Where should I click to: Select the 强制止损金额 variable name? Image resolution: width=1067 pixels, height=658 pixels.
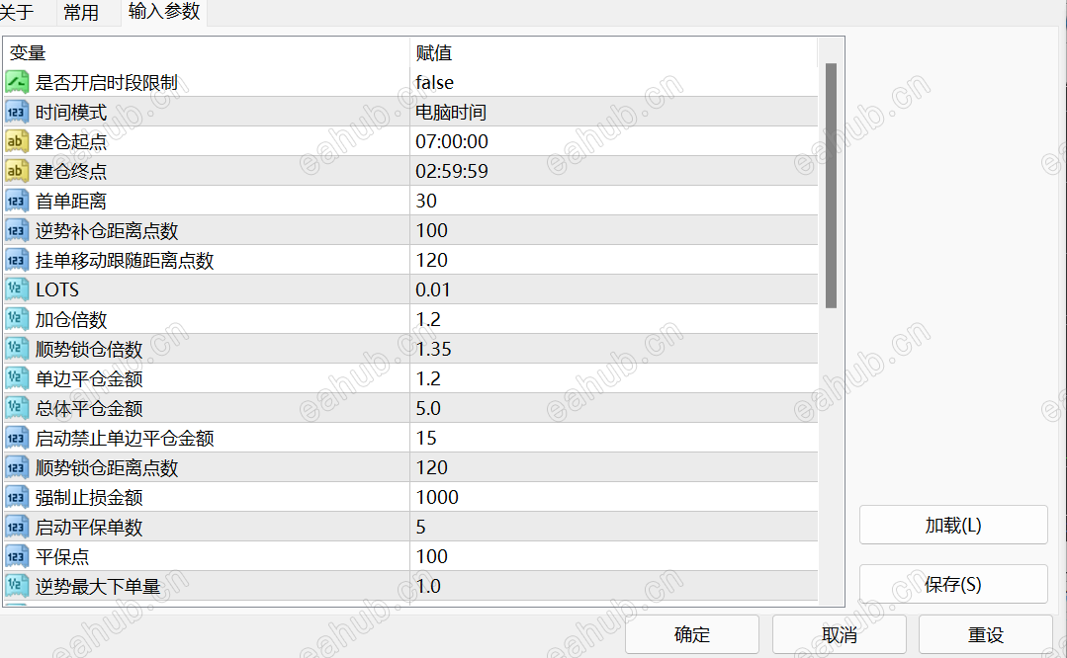pyautogui.click(x=88, y=498)
